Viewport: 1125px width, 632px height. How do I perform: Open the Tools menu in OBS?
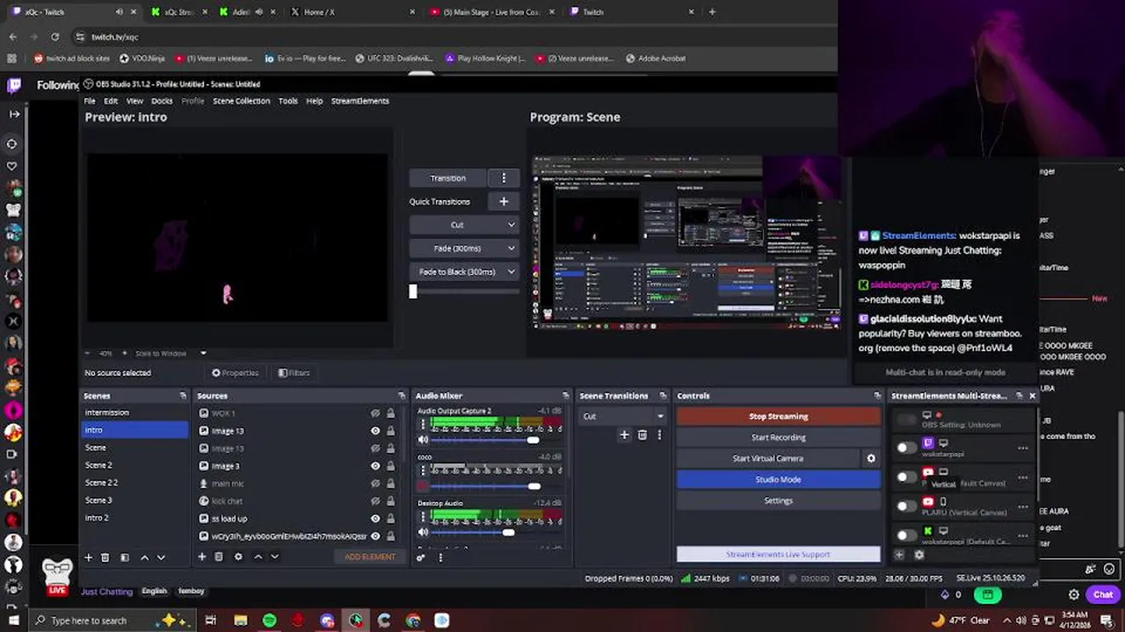click(x=288, y=101)
